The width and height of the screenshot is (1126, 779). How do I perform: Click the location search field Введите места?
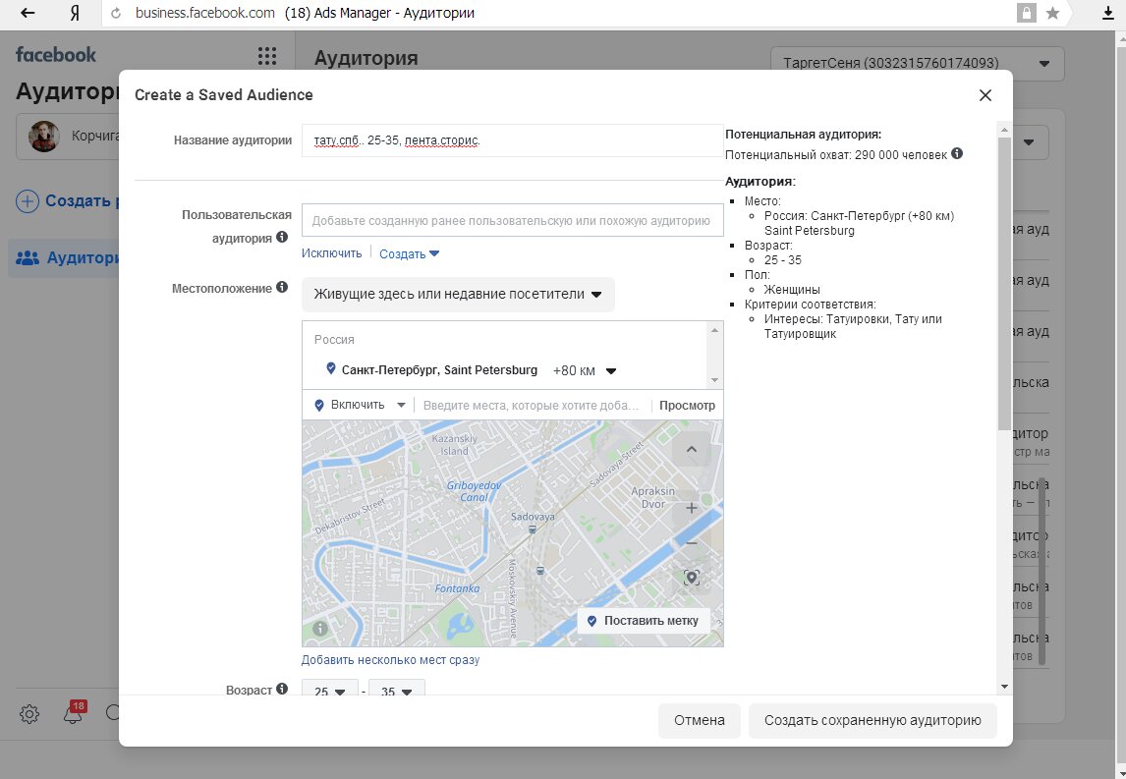coord(532,405)
